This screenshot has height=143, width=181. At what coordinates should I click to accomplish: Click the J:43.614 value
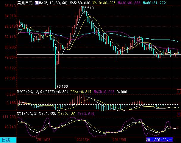tap(86, 114)
